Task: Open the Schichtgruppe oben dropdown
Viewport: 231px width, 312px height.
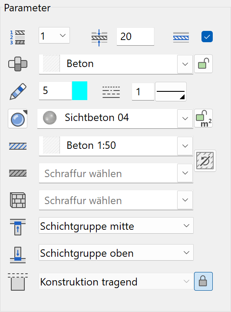Action: [x=116, y=253]
